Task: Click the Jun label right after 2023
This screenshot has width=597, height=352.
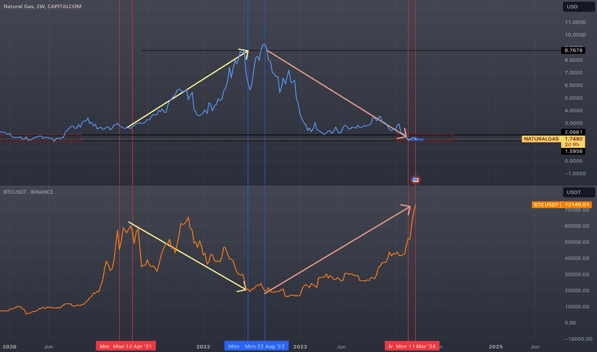Action: (341, 347)
